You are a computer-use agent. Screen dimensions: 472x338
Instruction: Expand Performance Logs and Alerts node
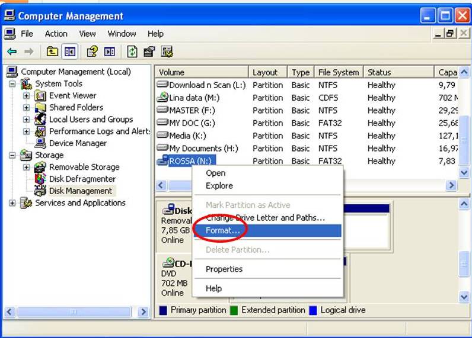click(x=27, y=131)
